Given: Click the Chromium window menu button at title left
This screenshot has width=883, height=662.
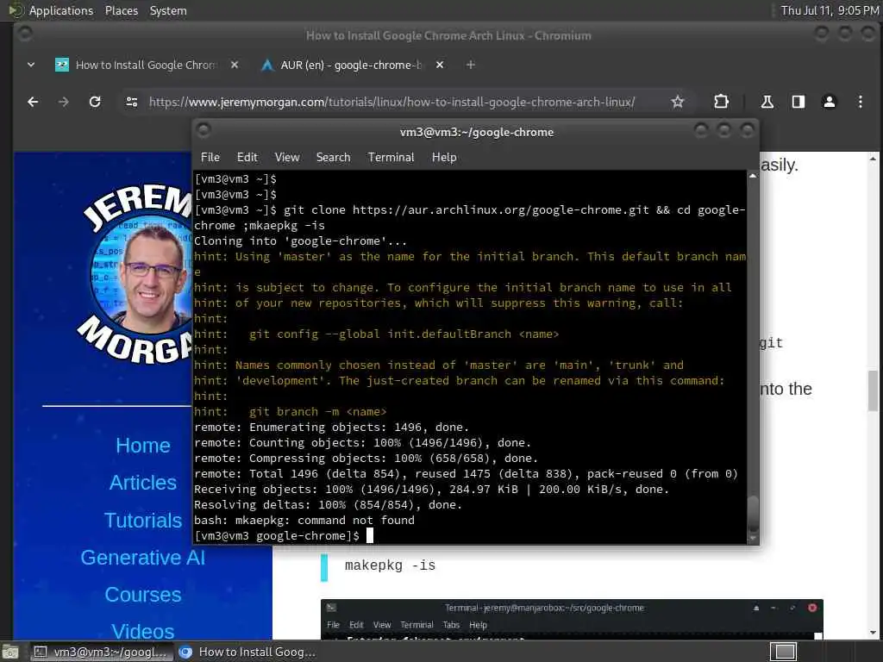Looking at the screenshot, I should (25, 34).
